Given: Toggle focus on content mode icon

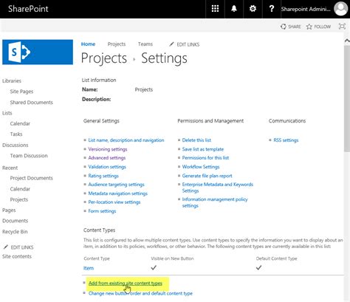Looking at the screenshot, I should 342,27.
